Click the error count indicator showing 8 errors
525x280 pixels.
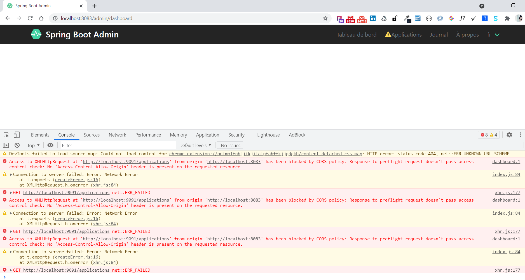coord(485,135)
